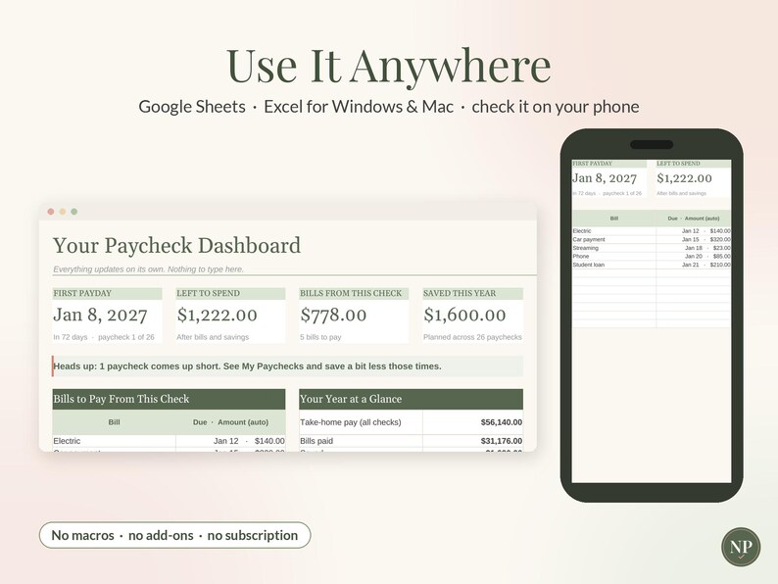
Task: Click 'Bills to Pay From This Check' header
Action: click(169, 399)
